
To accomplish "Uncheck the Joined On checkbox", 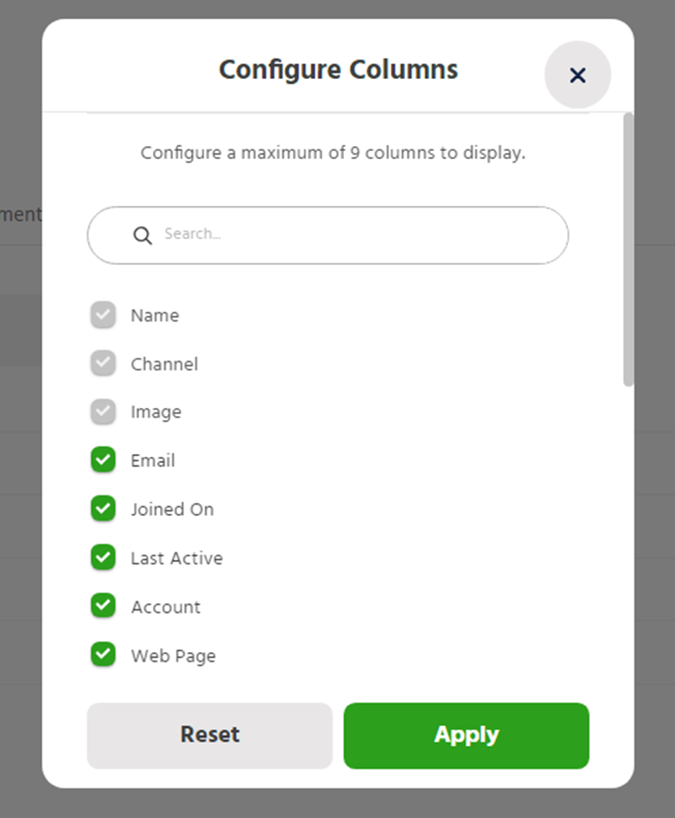I will coord(103,509).
